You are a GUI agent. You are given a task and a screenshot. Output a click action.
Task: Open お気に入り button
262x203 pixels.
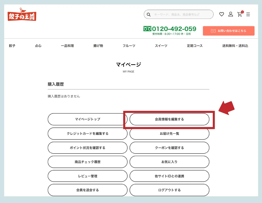[169, 162]
